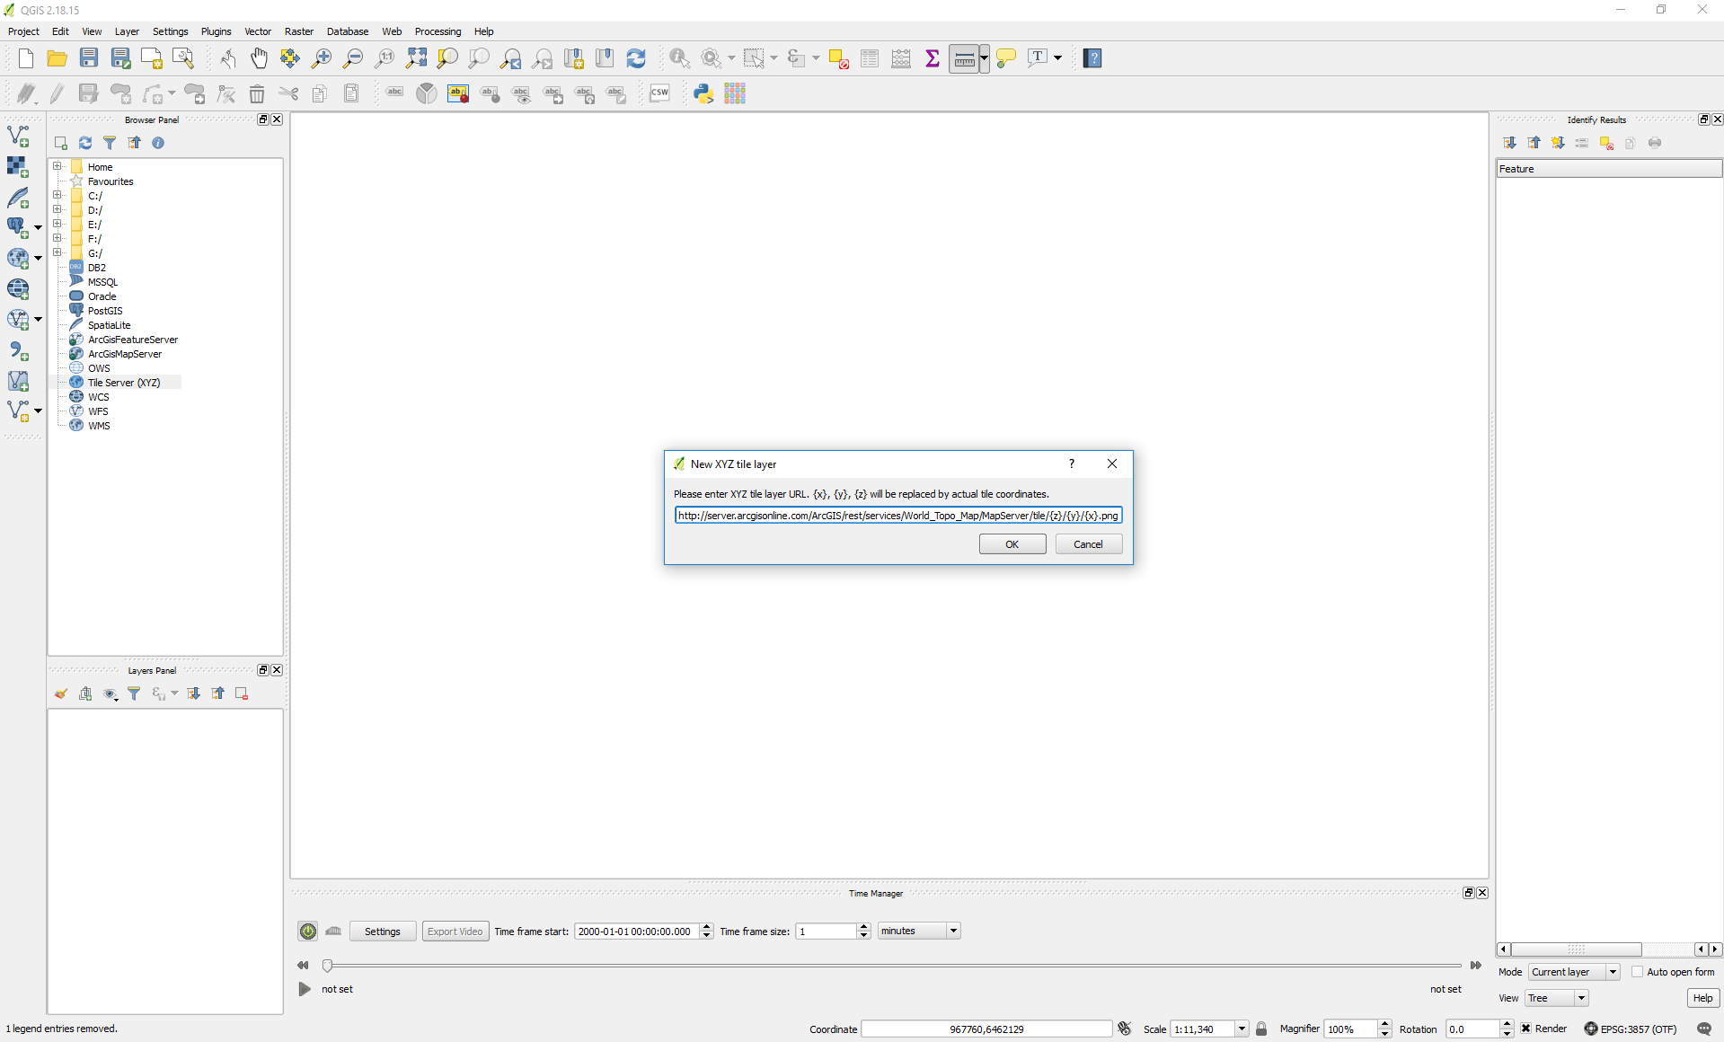This screenshot has height=1042, width=1724.
Task: Save project floppy disk icon
Action: tap(88, 58)
